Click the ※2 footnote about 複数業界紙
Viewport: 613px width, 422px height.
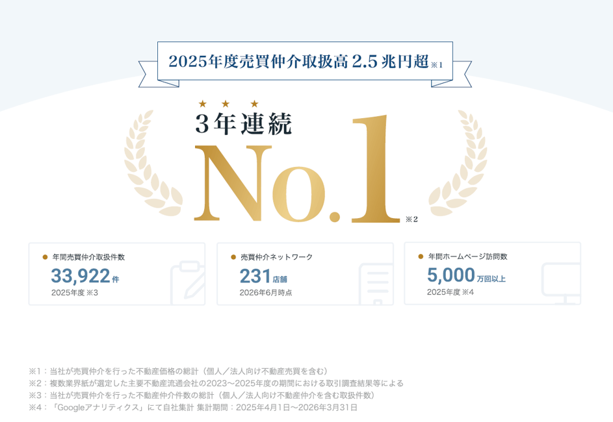click(x=216, y=383)
